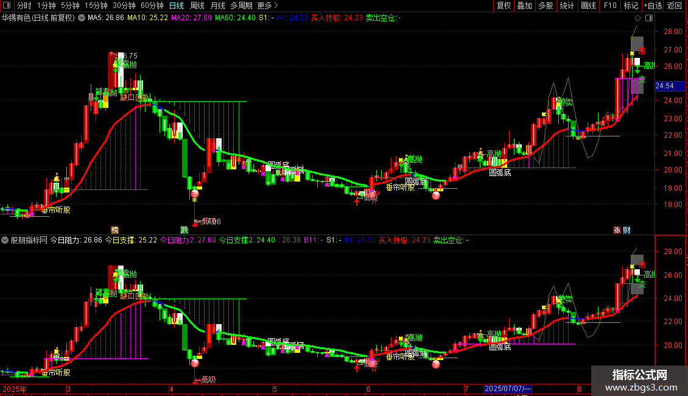This screenshot has width=688, height=396.
Task: Open F10 company info
Action: (x=610, y=5)
